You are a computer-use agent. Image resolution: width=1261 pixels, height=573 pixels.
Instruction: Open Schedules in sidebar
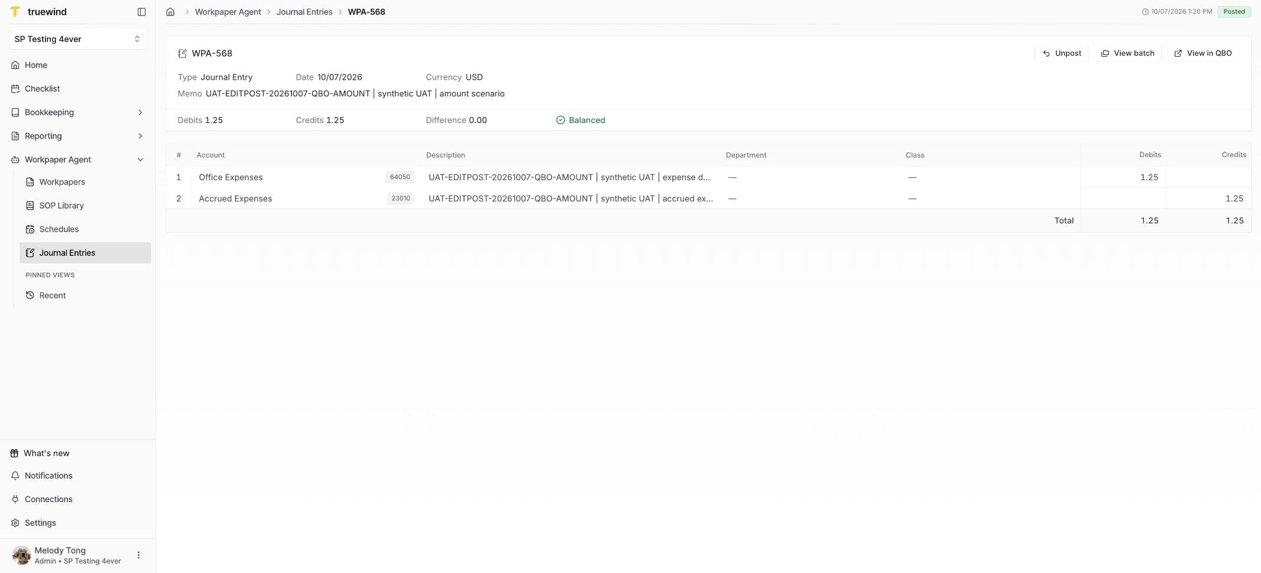click(x=85, y=229)
